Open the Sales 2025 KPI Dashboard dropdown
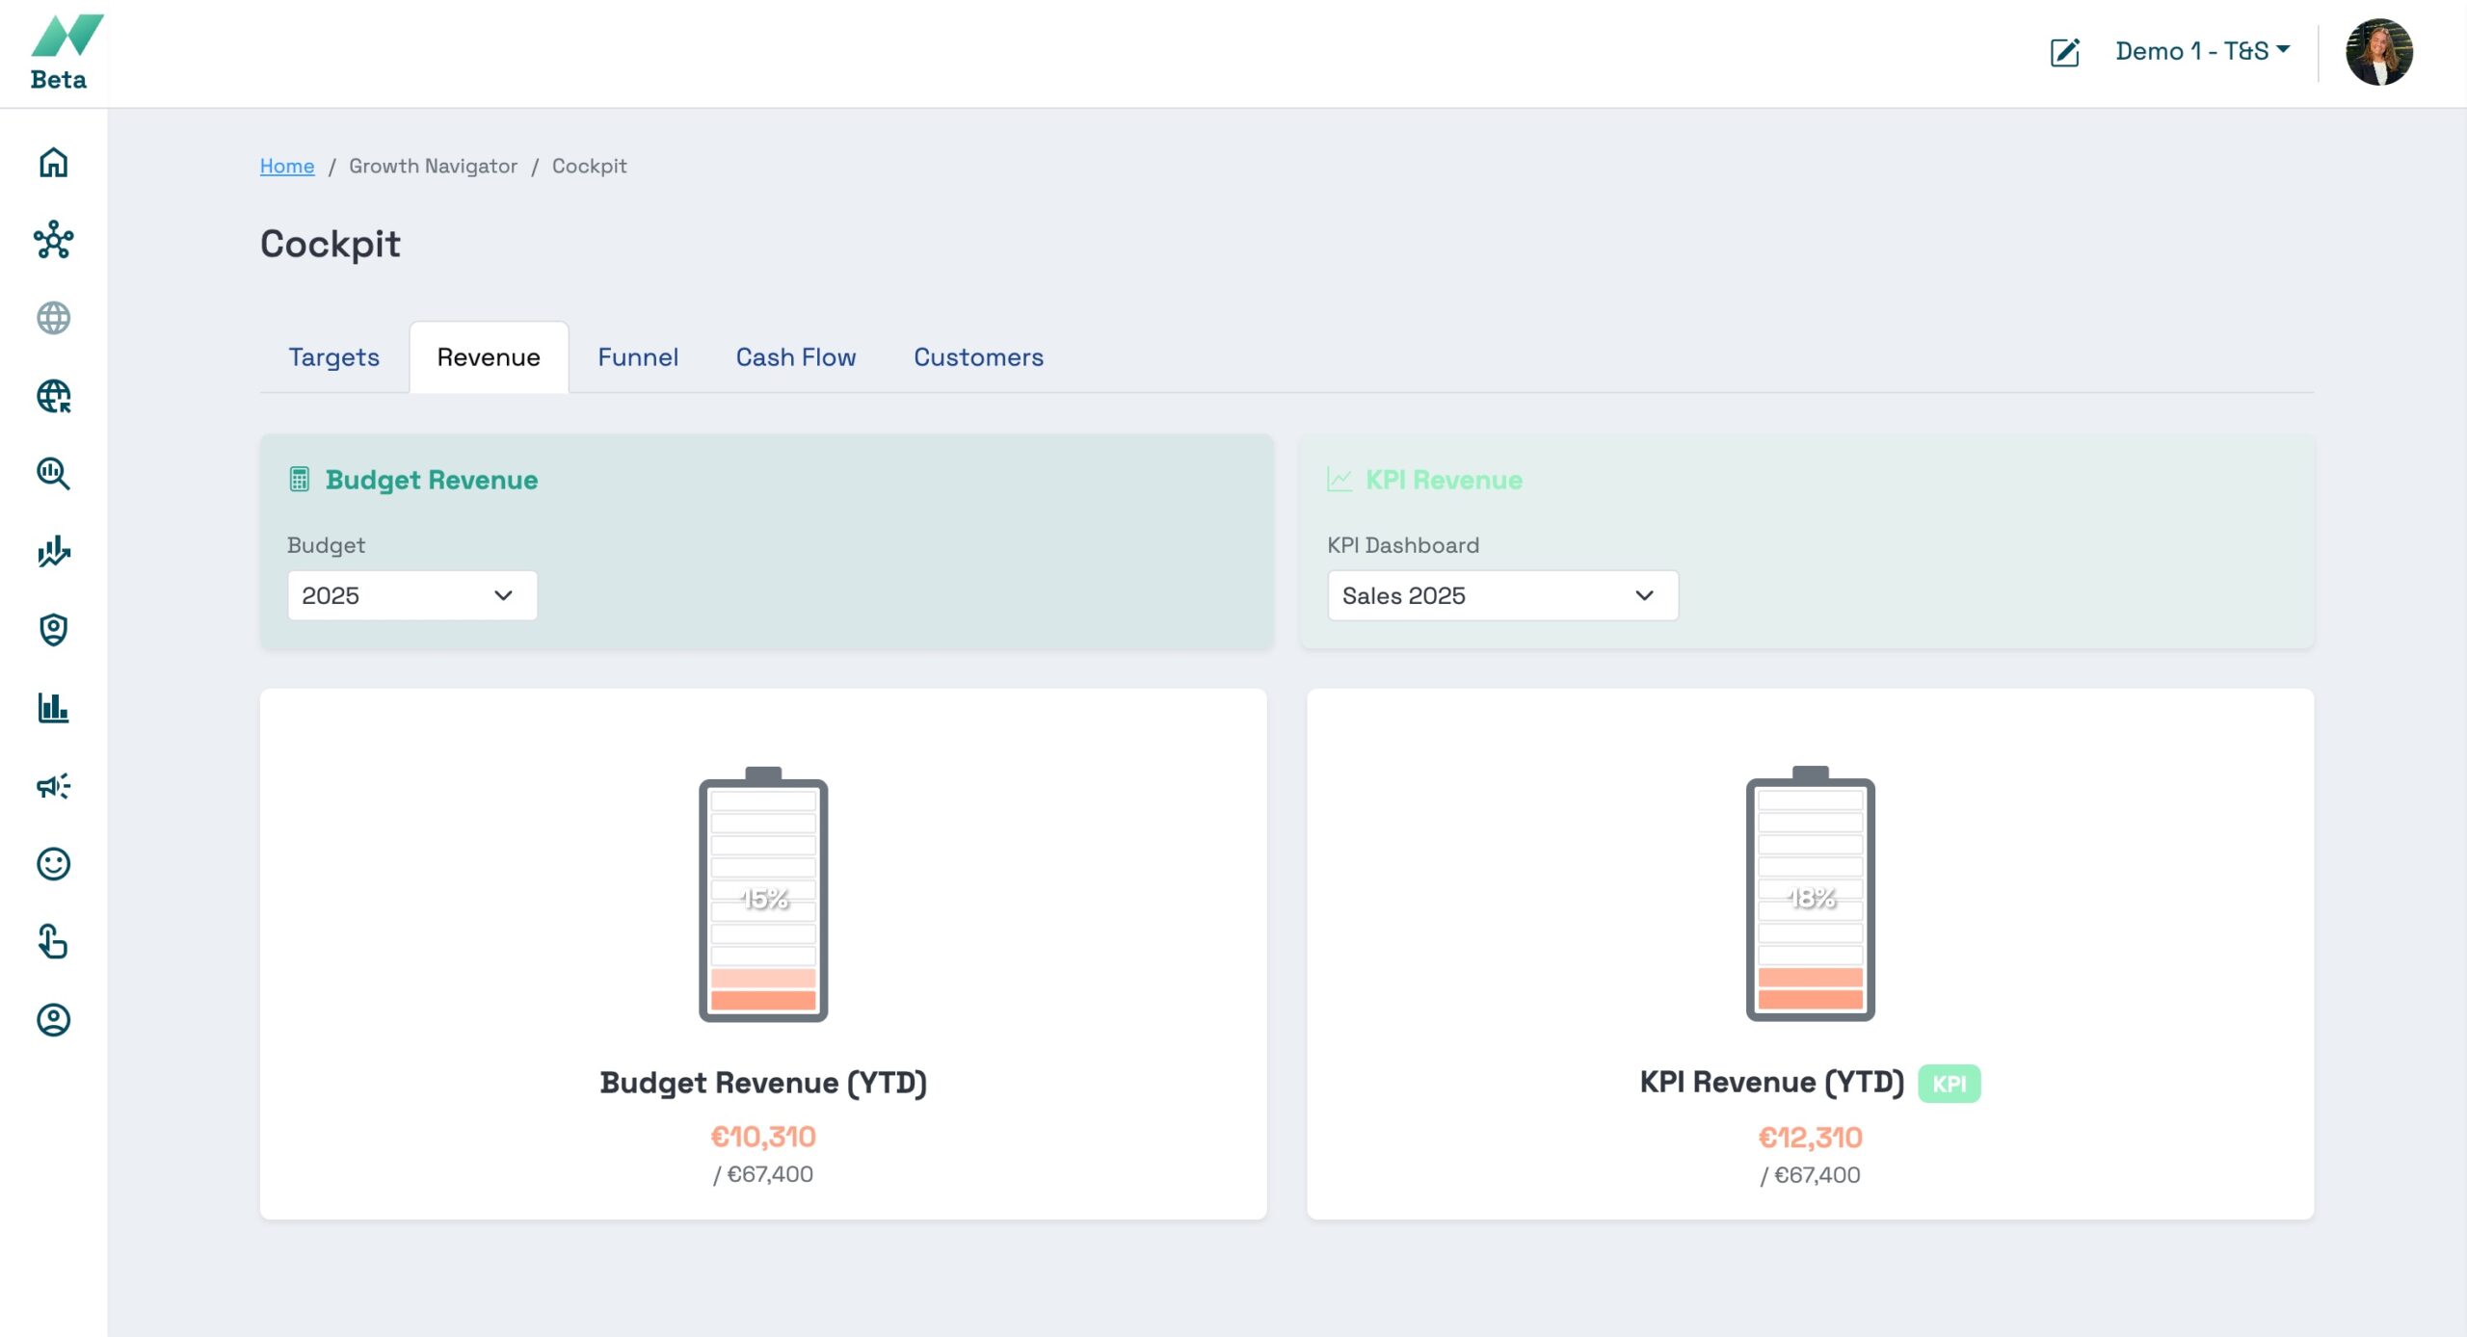Viewport: 2467px width, 1337px height. tap(1501, 595)
